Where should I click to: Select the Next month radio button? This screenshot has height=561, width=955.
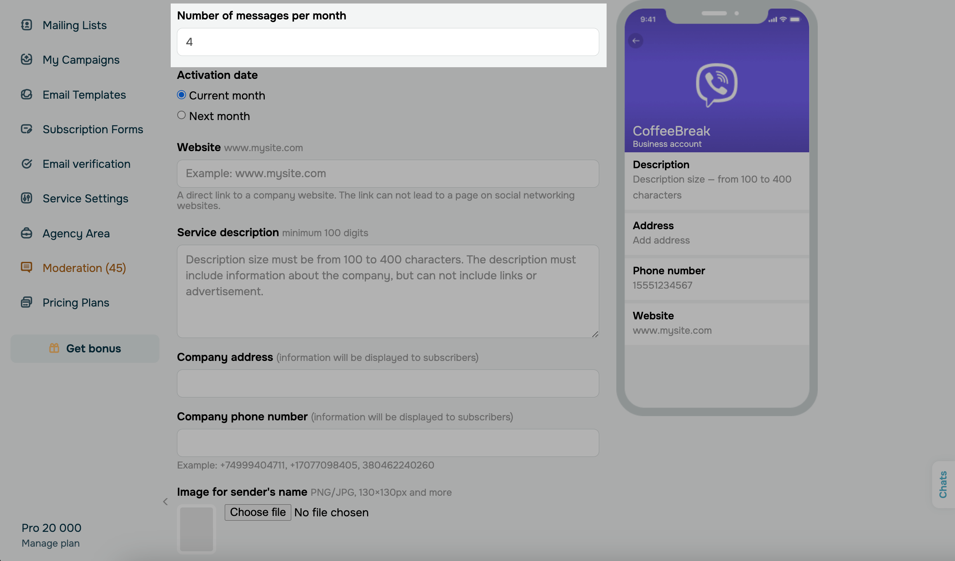pos(181,115)
